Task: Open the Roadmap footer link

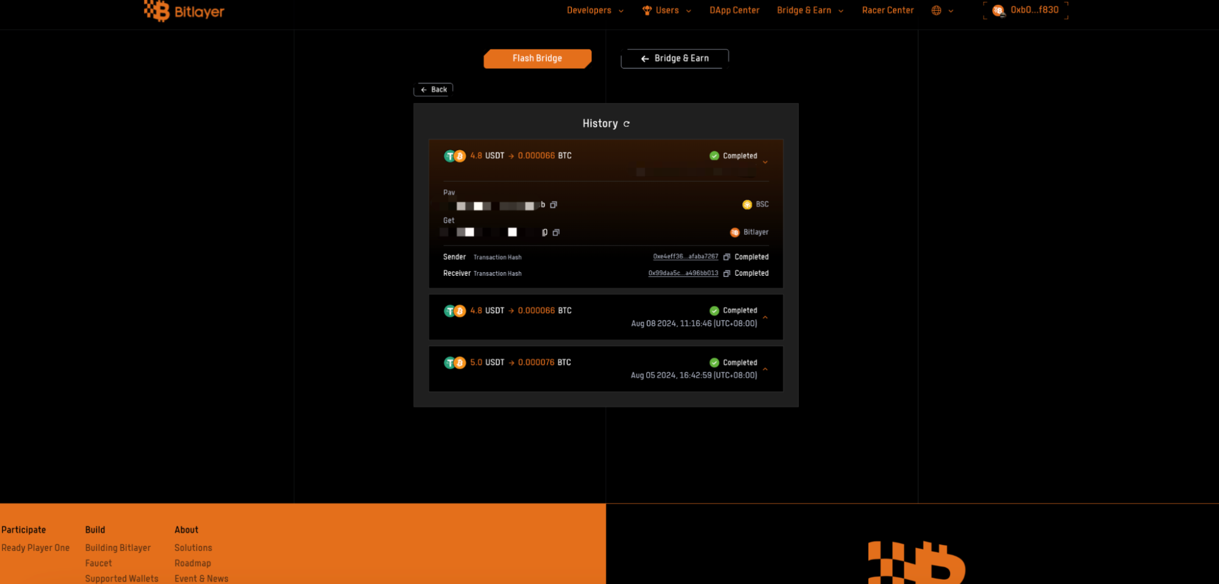Action: tap(193, 563)
